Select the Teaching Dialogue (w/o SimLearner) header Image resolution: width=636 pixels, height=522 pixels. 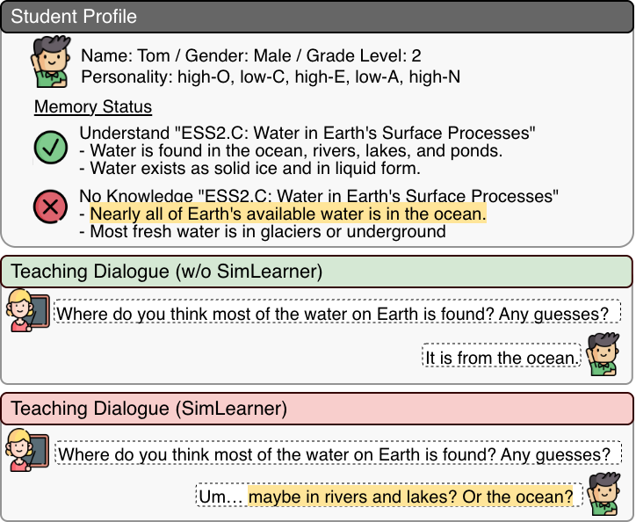coord(317,271)
